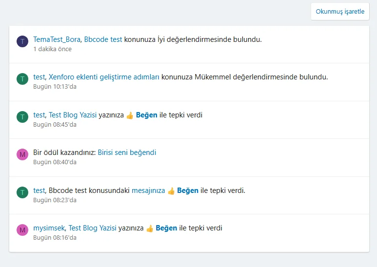Image resolution: width=377 pixels, height=267 pixels.
Task: Click Beğen reaction label in the 08:16 notification
Action: (x=166, y=228)
